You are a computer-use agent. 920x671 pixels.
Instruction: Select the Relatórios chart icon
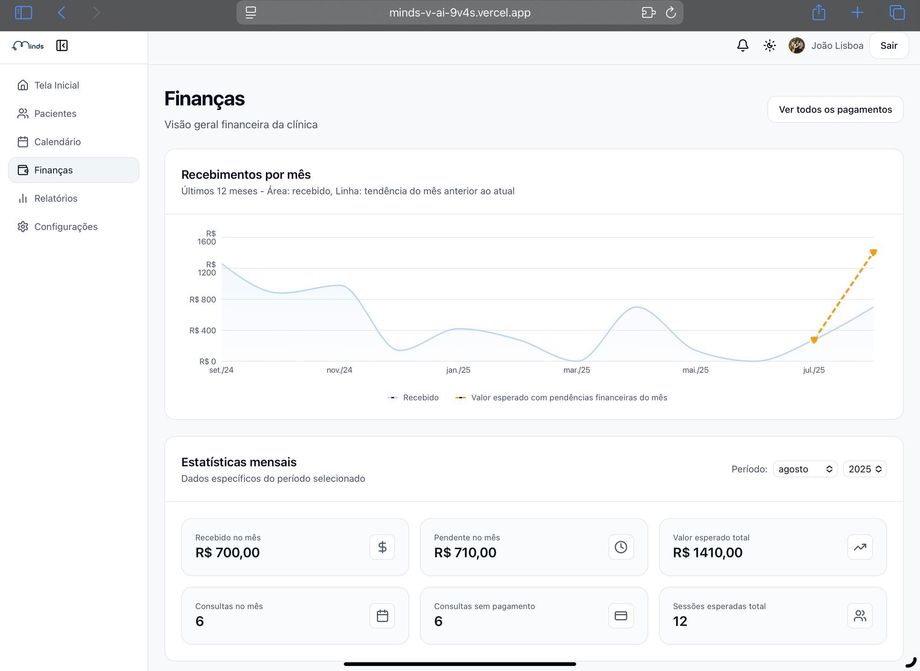coord(23,198)
